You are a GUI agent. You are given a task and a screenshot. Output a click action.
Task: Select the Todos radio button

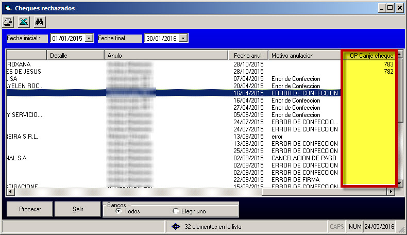pyautogui.click(x=119, y=211)
